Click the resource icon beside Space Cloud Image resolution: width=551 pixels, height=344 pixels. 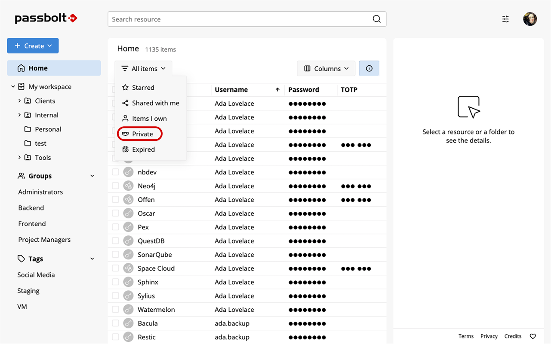128,268
